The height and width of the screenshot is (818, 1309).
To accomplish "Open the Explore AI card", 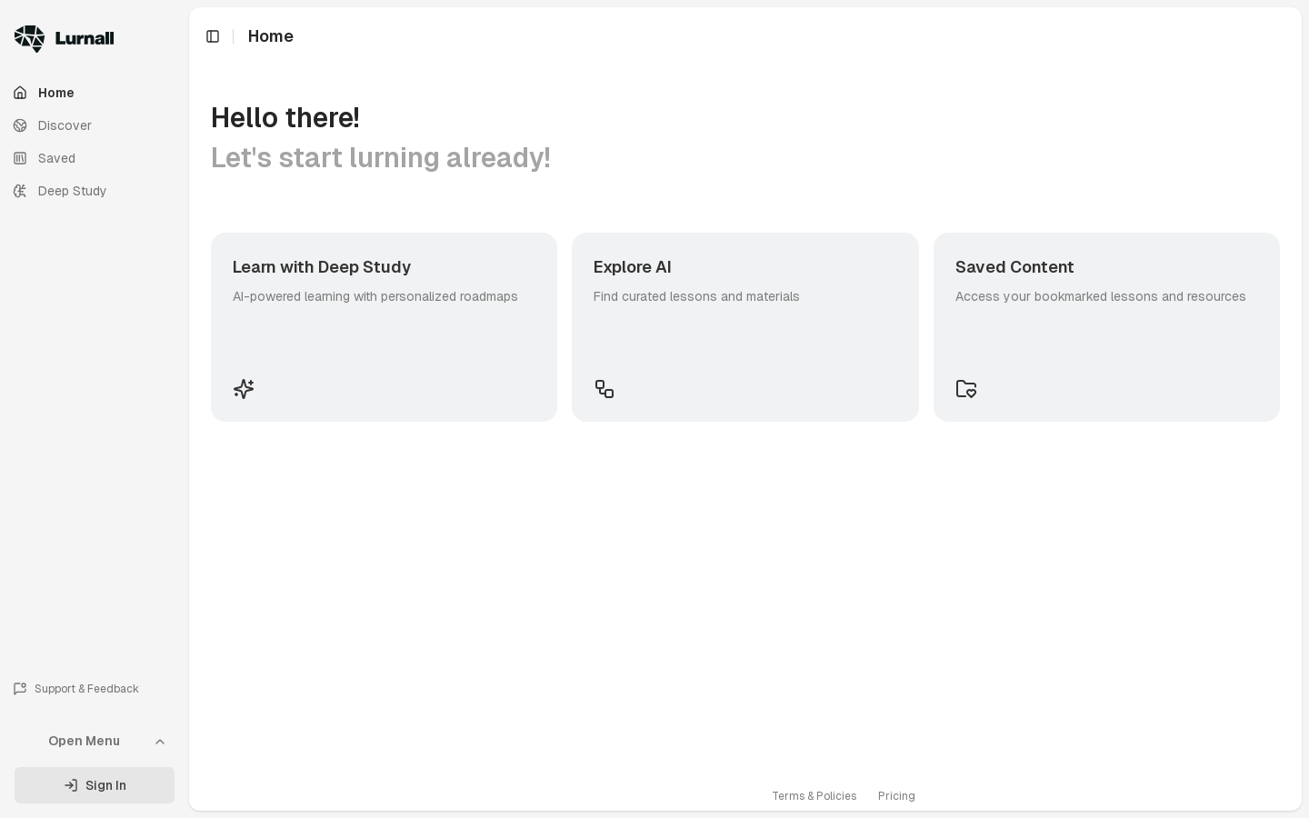I will pyautogui.click(x=745, y=327).
